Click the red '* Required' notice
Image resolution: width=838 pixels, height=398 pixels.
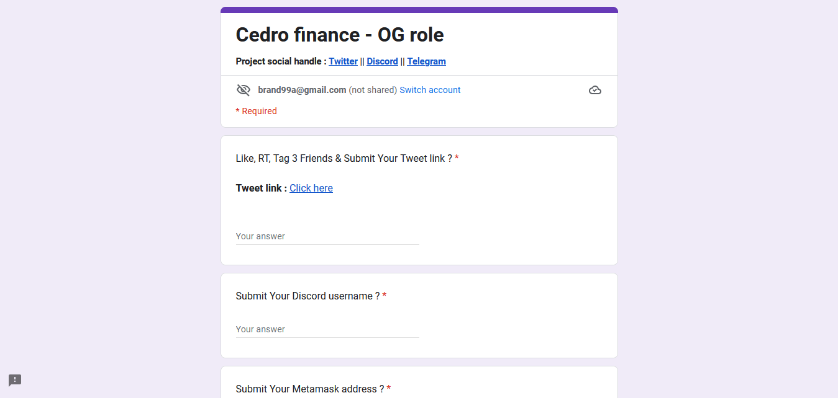pyautogui.click(x=257, y=111)
